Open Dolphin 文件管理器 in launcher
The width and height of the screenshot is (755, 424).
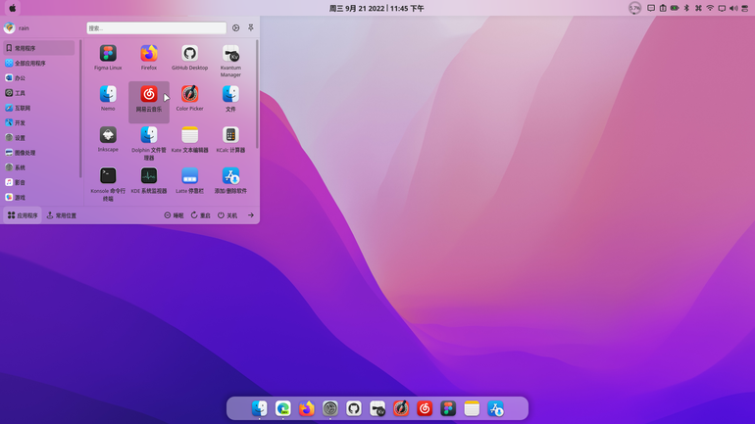tap(149, 143)
